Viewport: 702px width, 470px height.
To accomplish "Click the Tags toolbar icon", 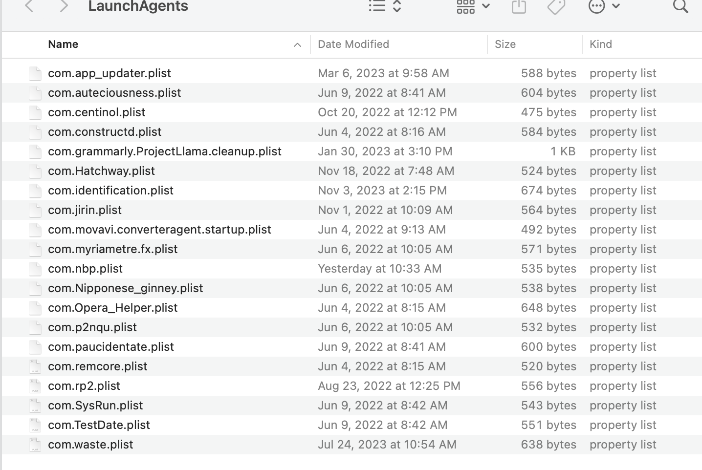I will (556, 6).
